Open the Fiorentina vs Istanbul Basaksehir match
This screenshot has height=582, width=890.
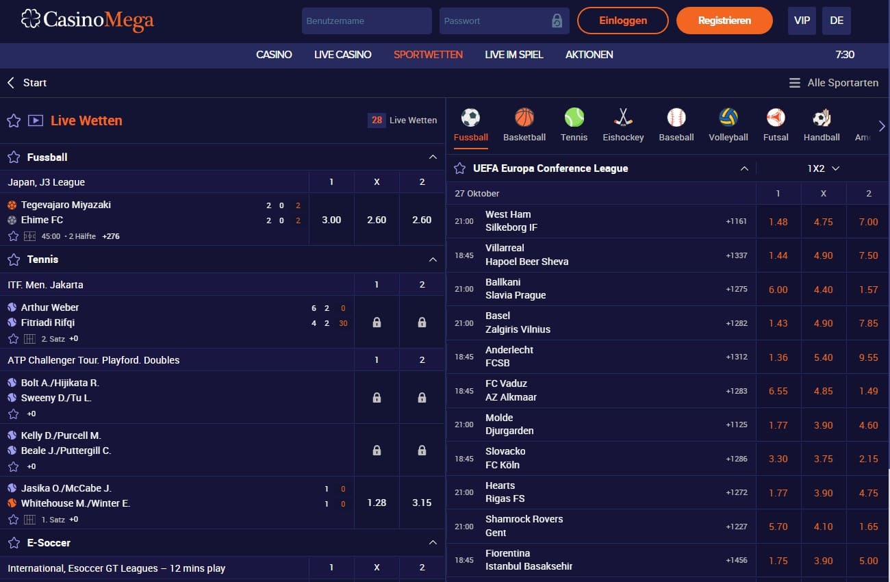(529, 560)
